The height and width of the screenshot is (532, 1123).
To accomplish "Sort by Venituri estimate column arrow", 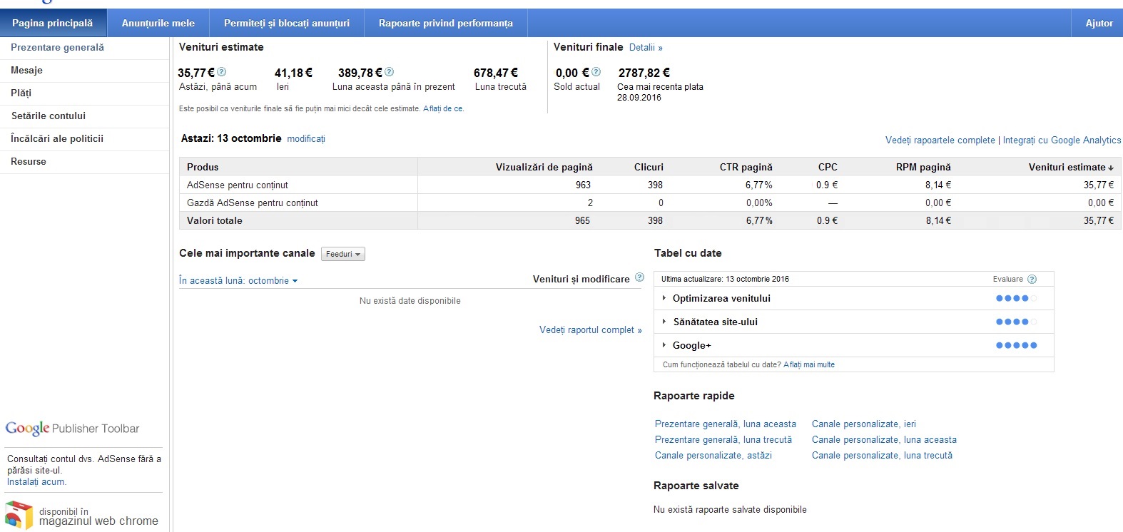I will (1111, 168).
